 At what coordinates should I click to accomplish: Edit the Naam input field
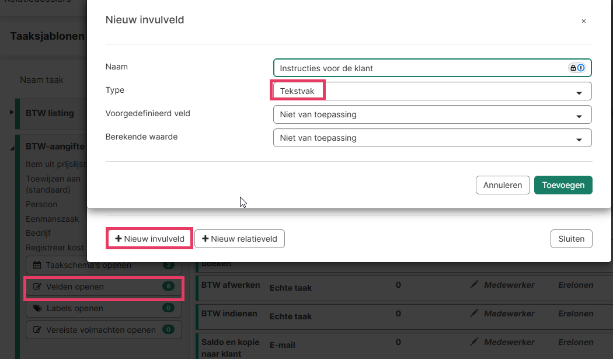tap(433, 68)
